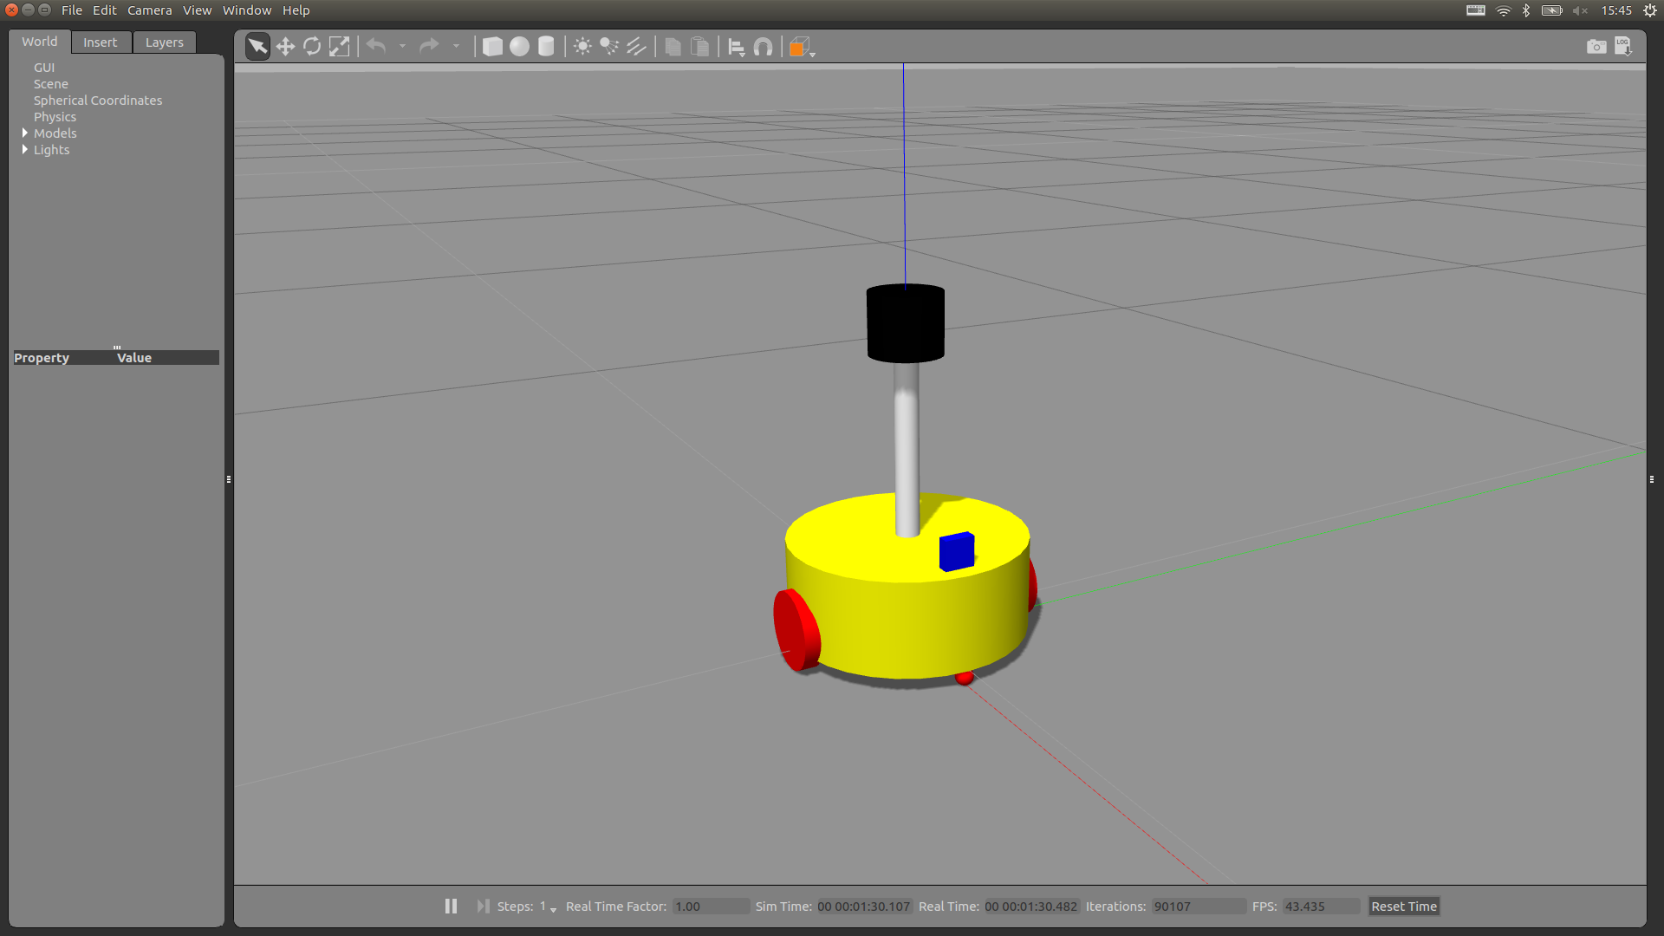The image size is (1664, 936).
Task: Expand the Models tree item
Action: click(x=25, y=133)
